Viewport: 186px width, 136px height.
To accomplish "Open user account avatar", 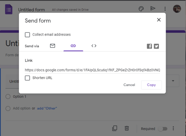I will coord(177,9).
